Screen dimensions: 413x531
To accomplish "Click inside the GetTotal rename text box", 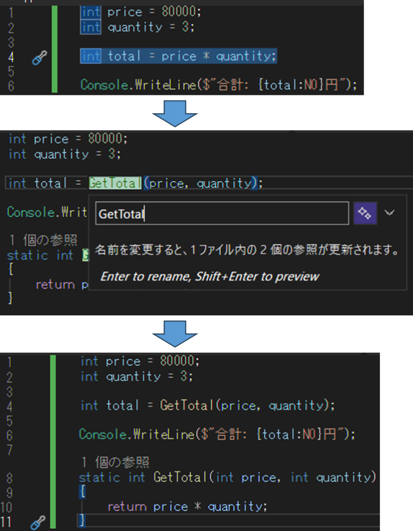I will pyautogui.click(x=222, y=214).
